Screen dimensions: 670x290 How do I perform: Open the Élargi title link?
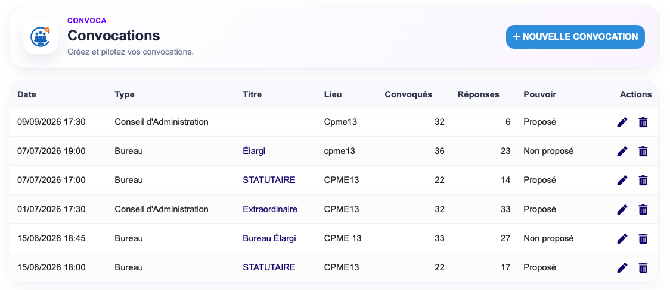[254, 151]
